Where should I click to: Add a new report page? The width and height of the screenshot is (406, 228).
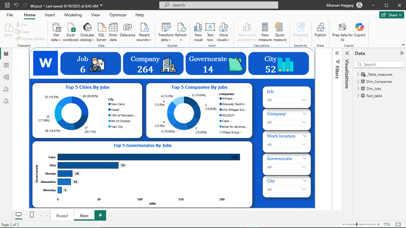click(x=100, y=215)
